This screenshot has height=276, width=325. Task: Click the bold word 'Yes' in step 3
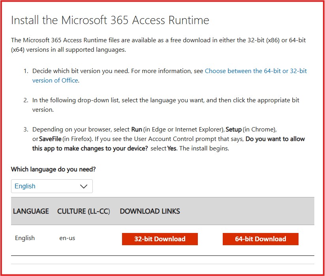click(172, 149)
